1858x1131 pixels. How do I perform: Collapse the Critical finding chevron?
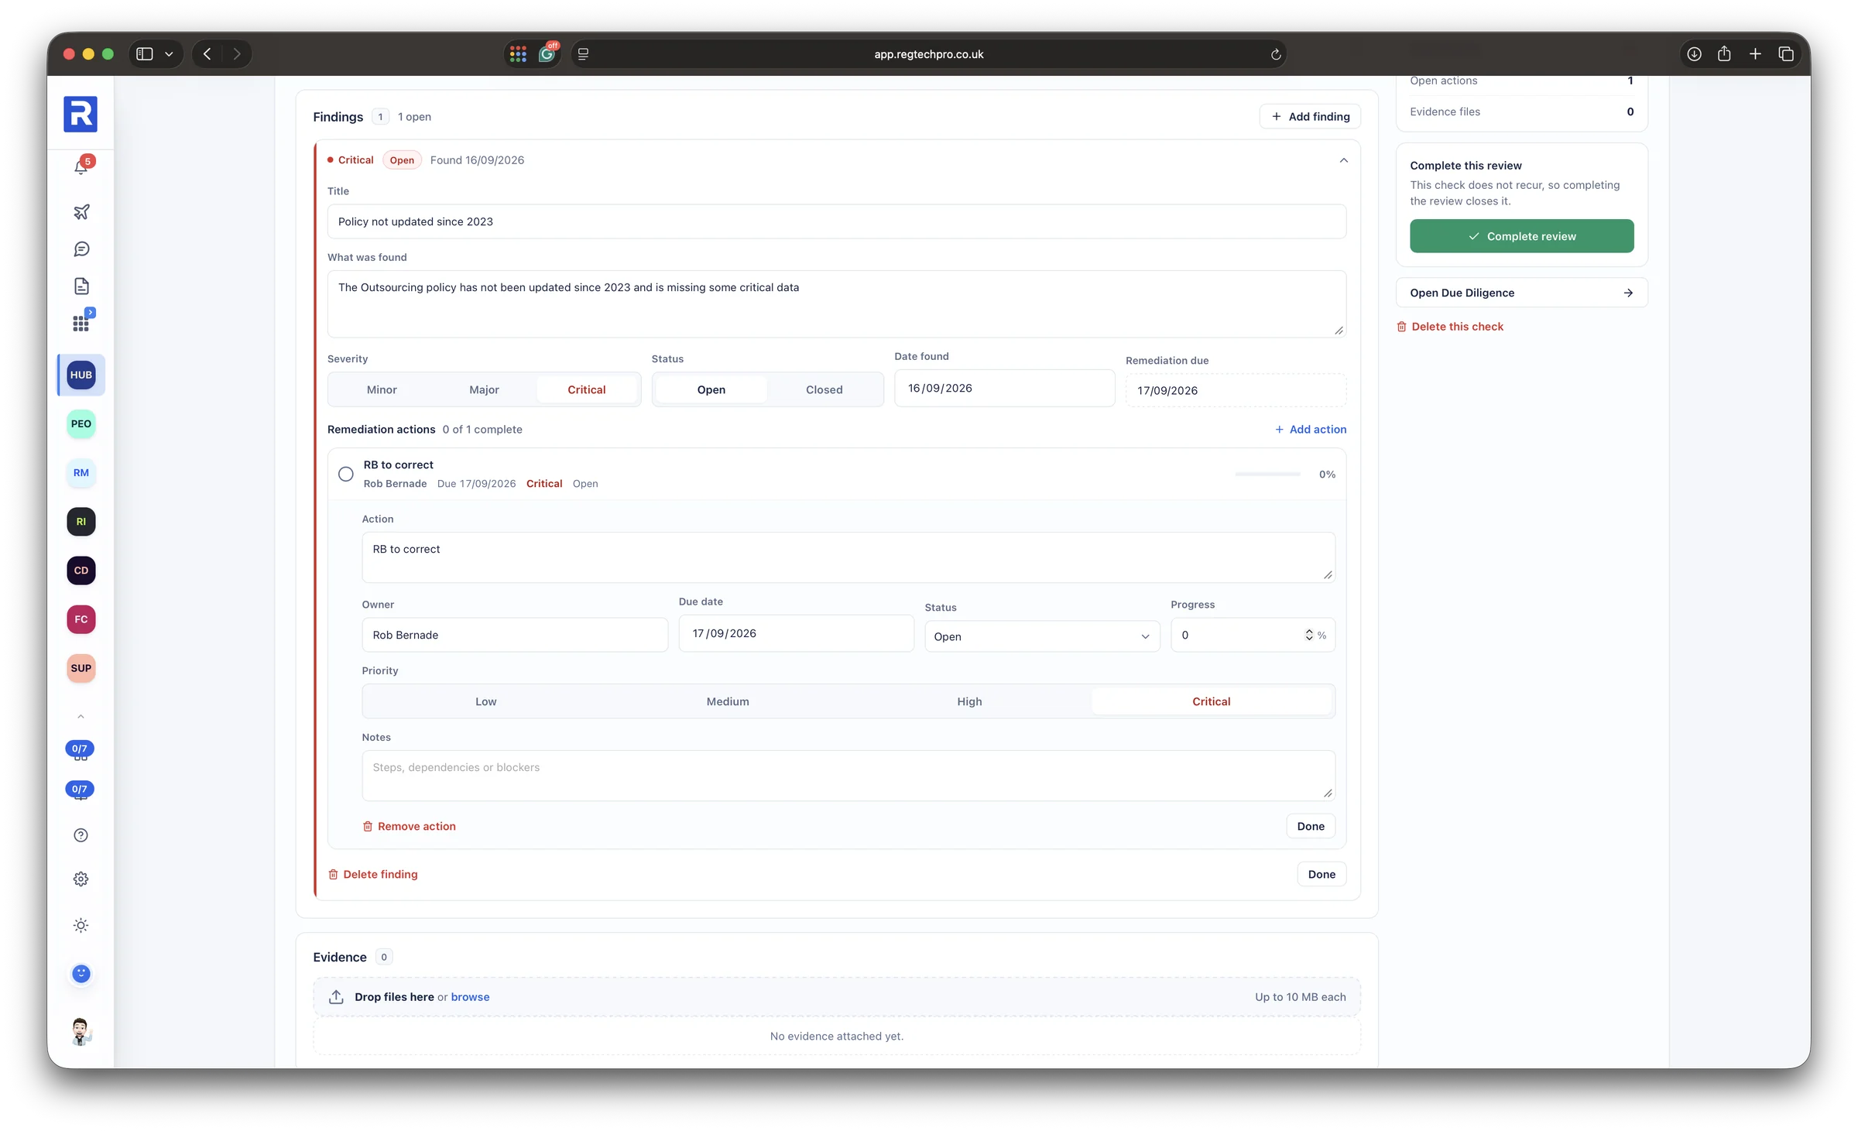(x=1344, y=160)
